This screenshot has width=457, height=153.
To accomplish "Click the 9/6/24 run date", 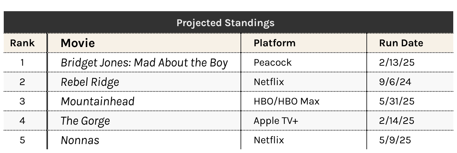I will point(395,82).
